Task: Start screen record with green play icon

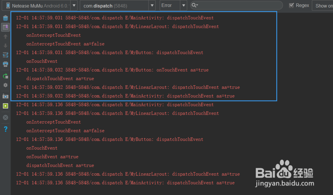Action: click(6, 106)
